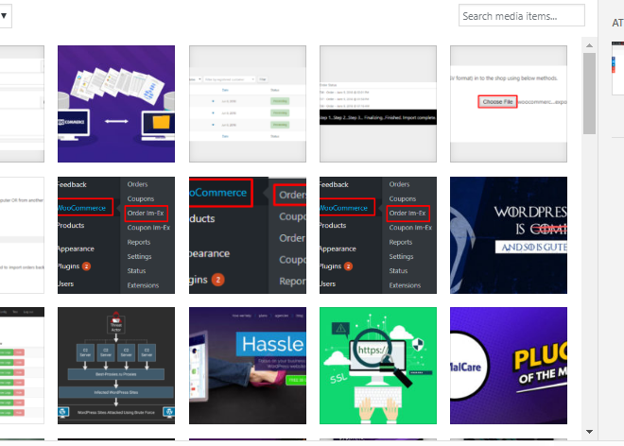Select the orders table status screenshot thumbnail
This screenshot has width=624, height=446.
(x=248, y=104)
